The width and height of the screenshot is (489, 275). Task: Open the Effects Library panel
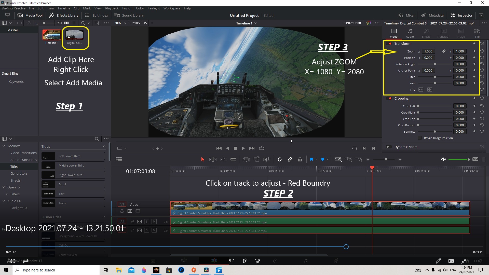point(64,15)
